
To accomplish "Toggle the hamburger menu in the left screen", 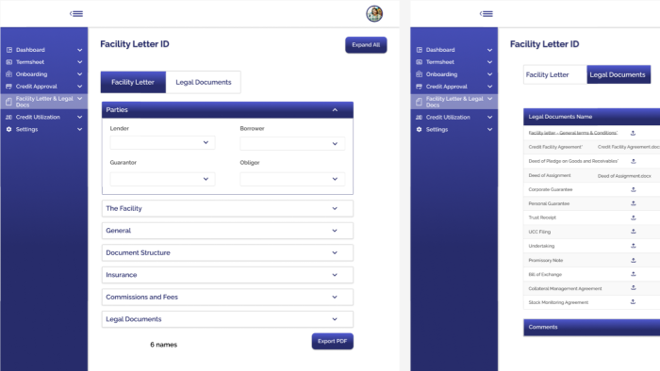I will point(76,14).
